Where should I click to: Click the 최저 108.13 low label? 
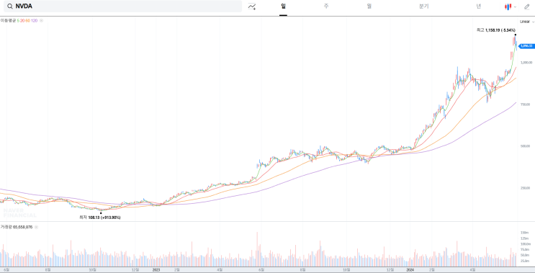pyautogui.click(x=100, y=218)
